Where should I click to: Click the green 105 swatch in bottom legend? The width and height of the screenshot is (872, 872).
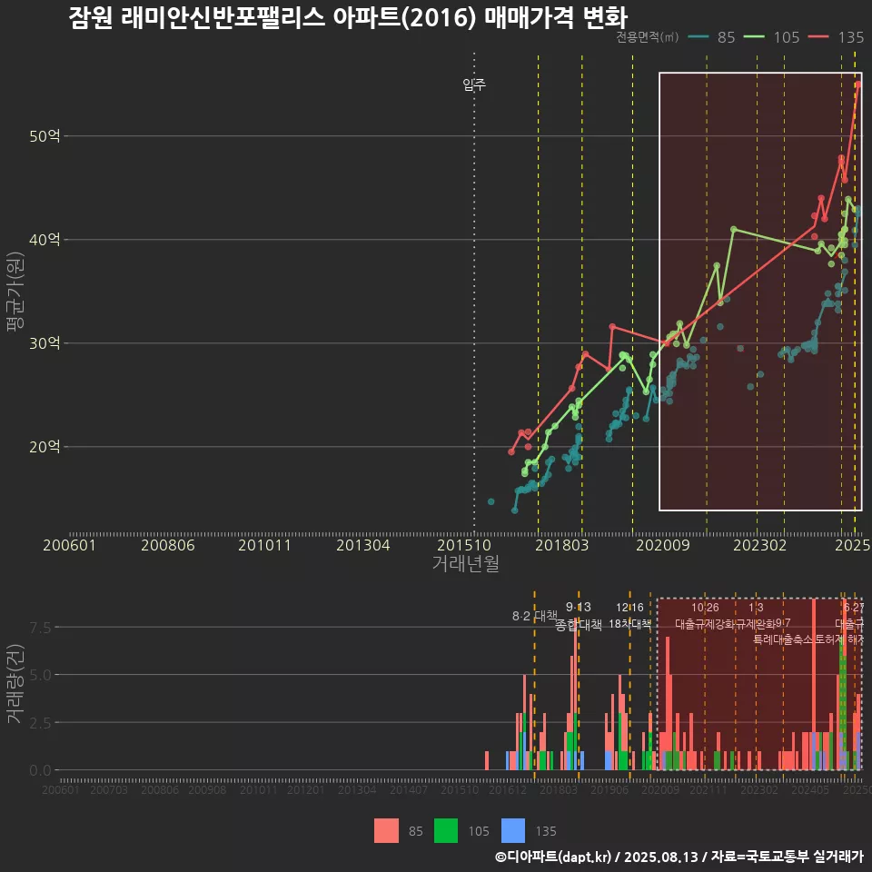pyautogui.click(x=445, y=831)
